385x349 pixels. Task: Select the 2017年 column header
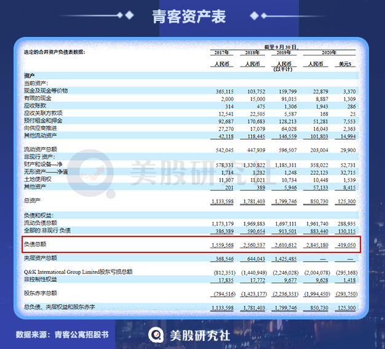pyautogui.click(x=221, y=52)
